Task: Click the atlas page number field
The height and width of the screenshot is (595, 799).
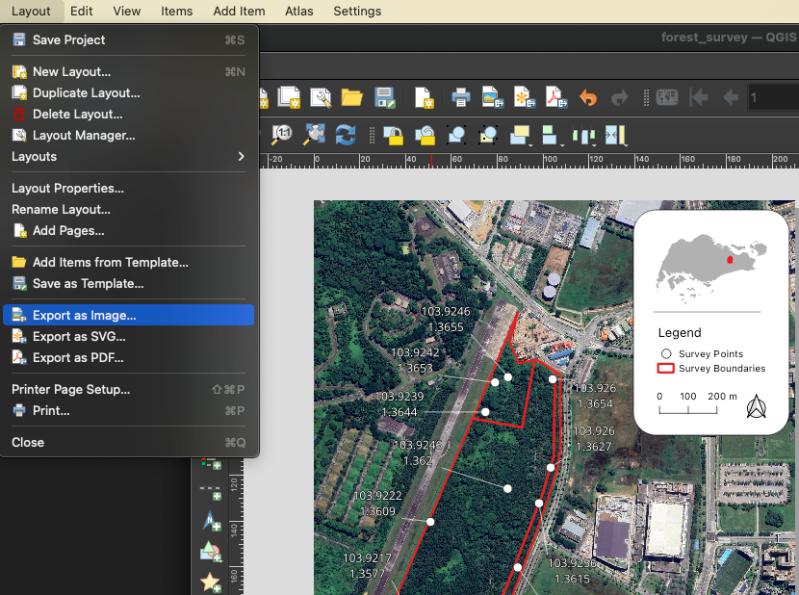Action: point(773,97)
